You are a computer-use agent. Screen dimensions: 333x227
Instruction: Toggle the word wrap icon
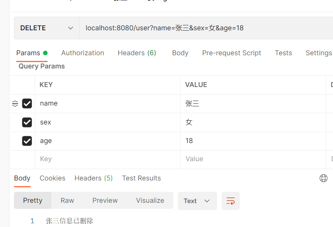tap(230, 201)
